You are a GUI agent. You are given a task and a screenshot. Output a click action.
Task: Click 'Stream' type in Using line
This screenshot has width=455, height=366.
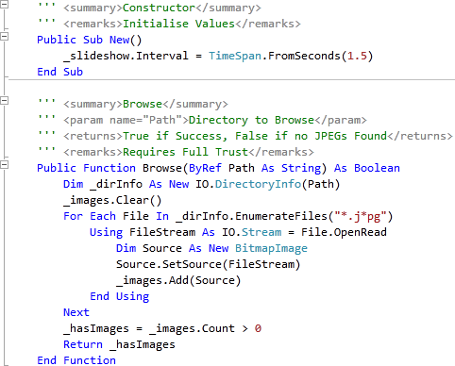(x=261, y=232)
